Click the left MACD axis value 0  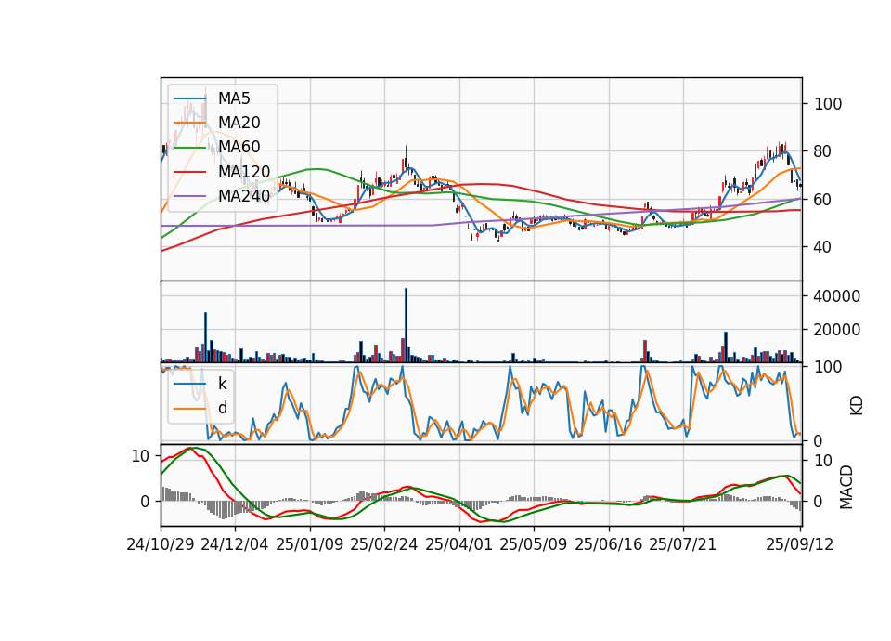click(145, 502)
